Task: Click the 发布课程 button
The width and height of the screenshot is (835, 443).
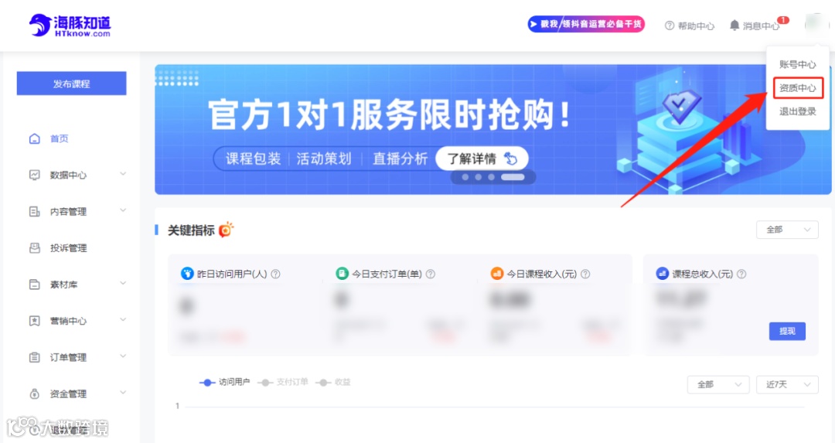Action: [71, 83]
